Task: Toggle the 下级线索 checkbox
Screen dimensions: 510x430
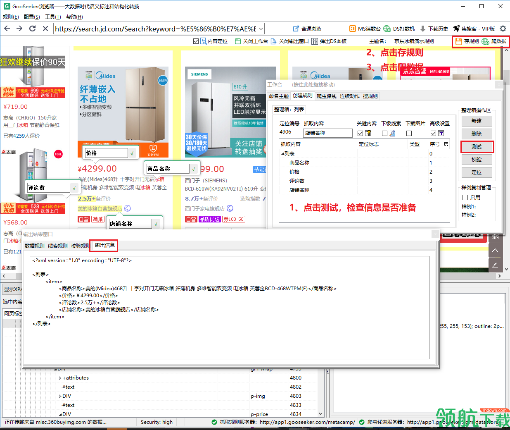Action: pyautogui.click(x=384, y=133)
